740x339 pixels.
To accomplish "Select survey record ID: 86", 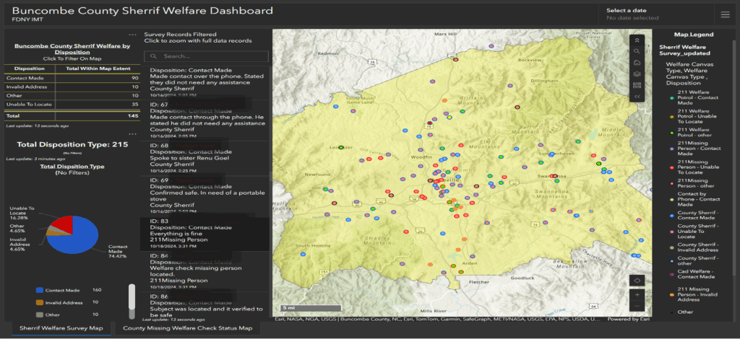I will coord(205,305).
